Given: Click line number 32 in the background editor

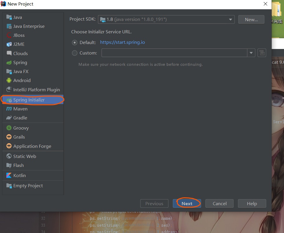Looking at the screenshot, I should point(43,218).
